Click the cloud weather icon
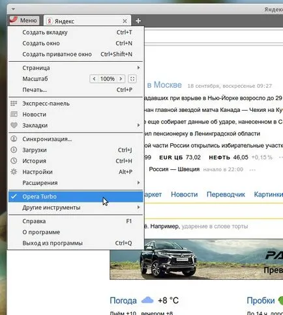Viewport: 283px width, 315px height. pos(147,301)
